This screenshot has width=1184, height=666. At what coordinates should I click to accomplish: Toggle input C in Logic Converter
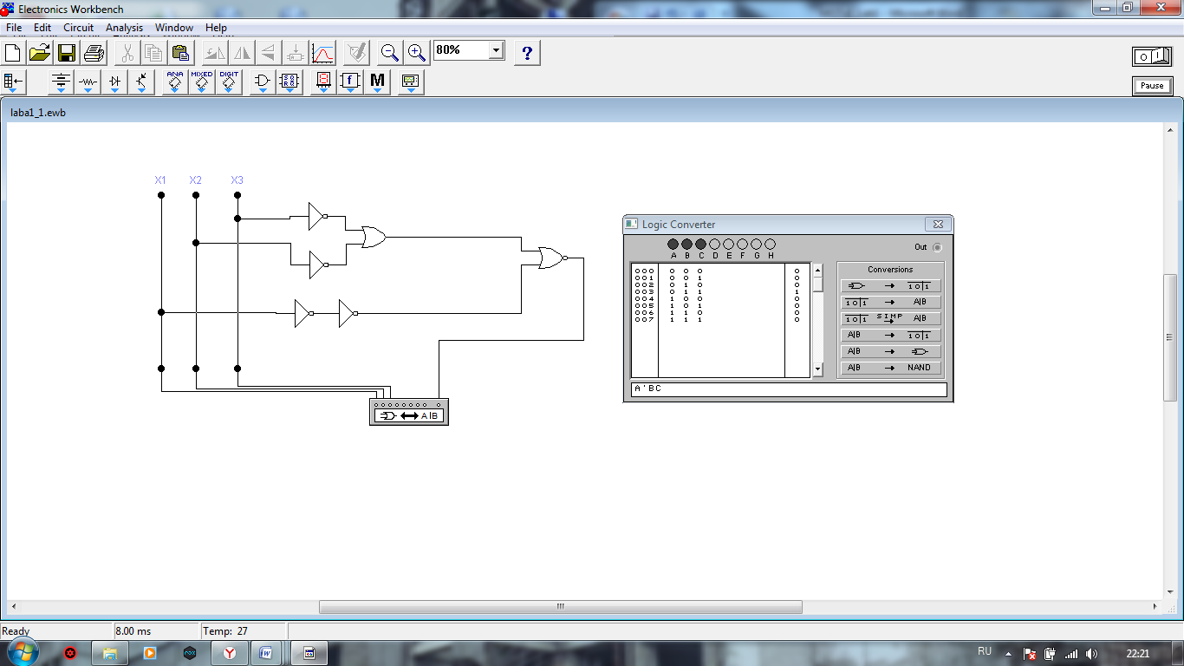pyautogui.click(x=701, y=245)
